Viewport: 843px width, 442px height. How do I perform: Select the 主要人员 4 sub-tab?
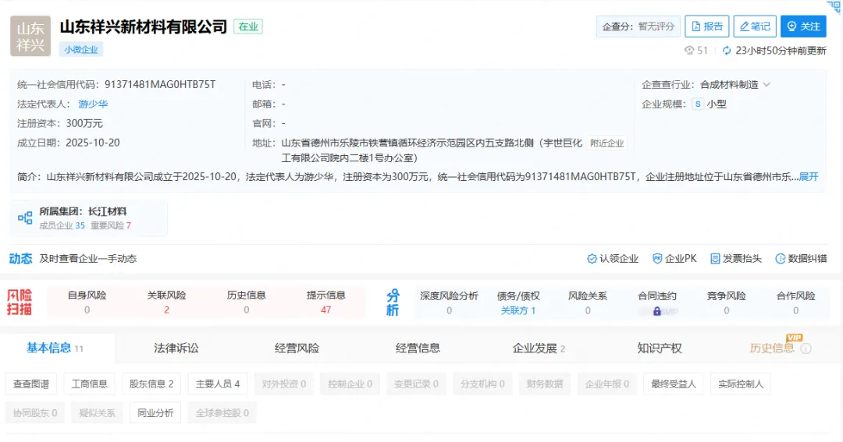pos(218,384)
